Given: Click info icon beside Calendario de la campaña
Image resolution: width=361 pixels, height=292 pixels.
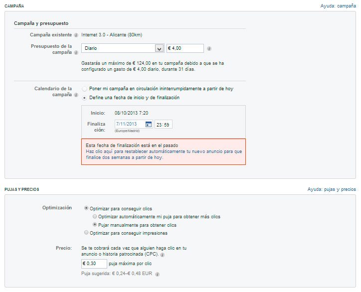Looking at the screenshot, I should coord(76,95).
